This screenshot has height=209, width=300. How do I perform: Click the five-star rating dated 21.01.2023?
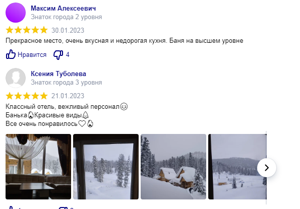click(27, 96)
